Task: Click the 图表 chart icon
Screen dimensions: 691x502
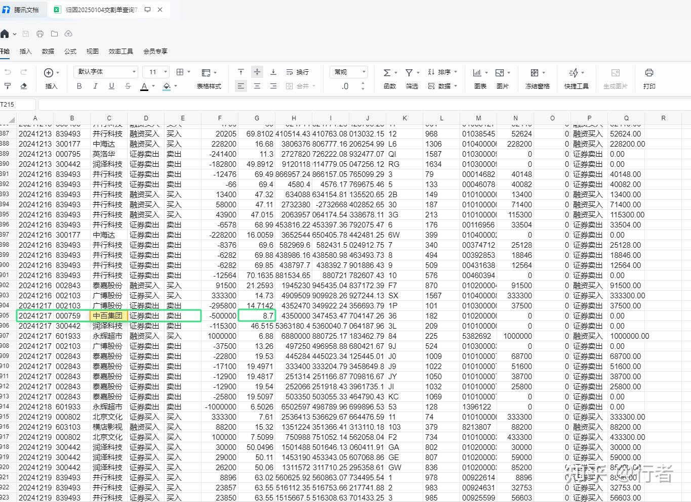Action: coord(477,73)
